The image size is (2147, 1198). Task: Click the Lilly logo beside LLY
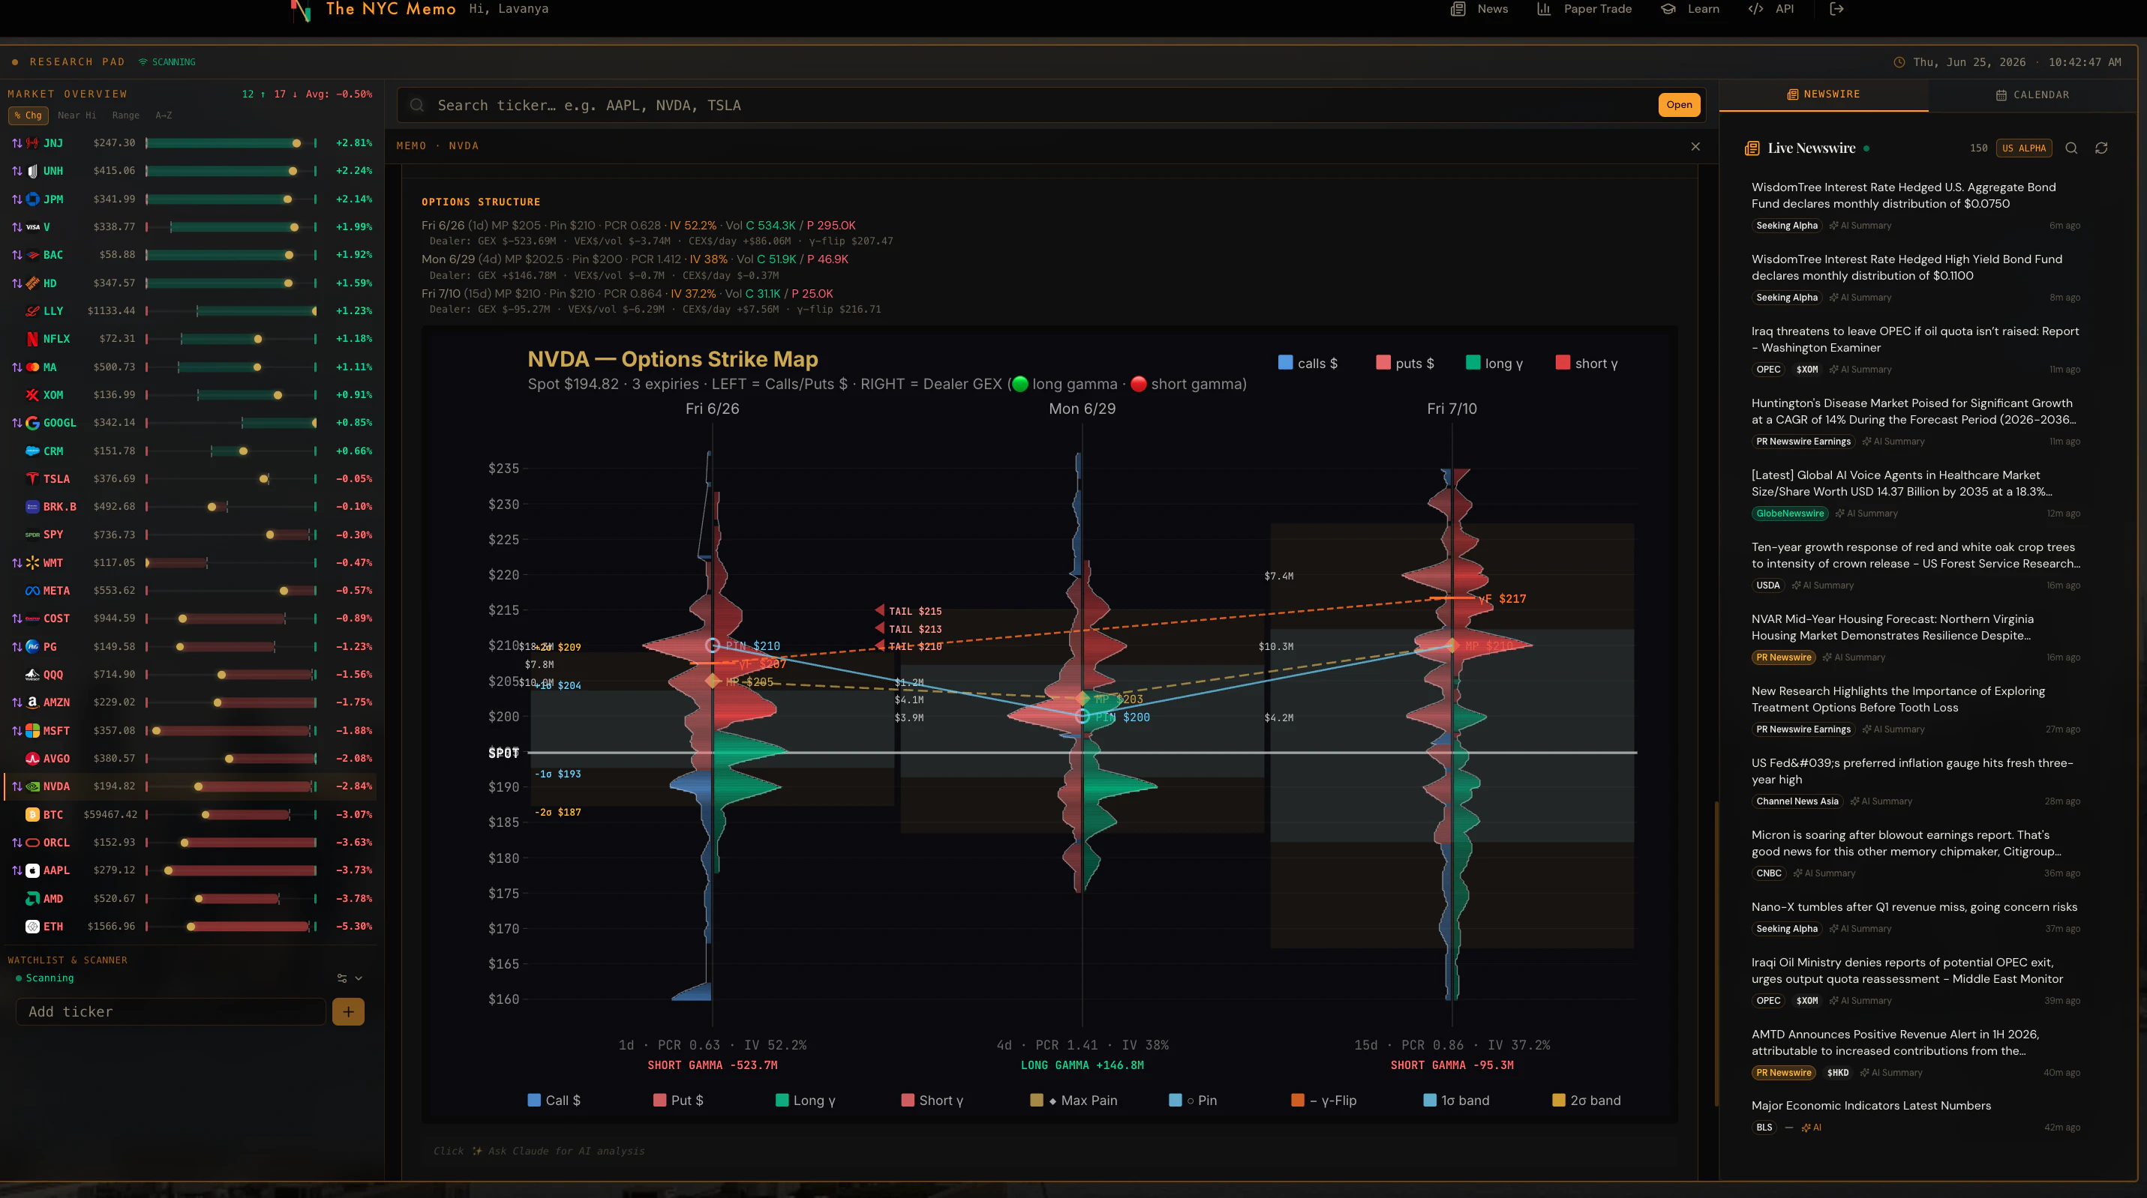click(x=32, y=311)
